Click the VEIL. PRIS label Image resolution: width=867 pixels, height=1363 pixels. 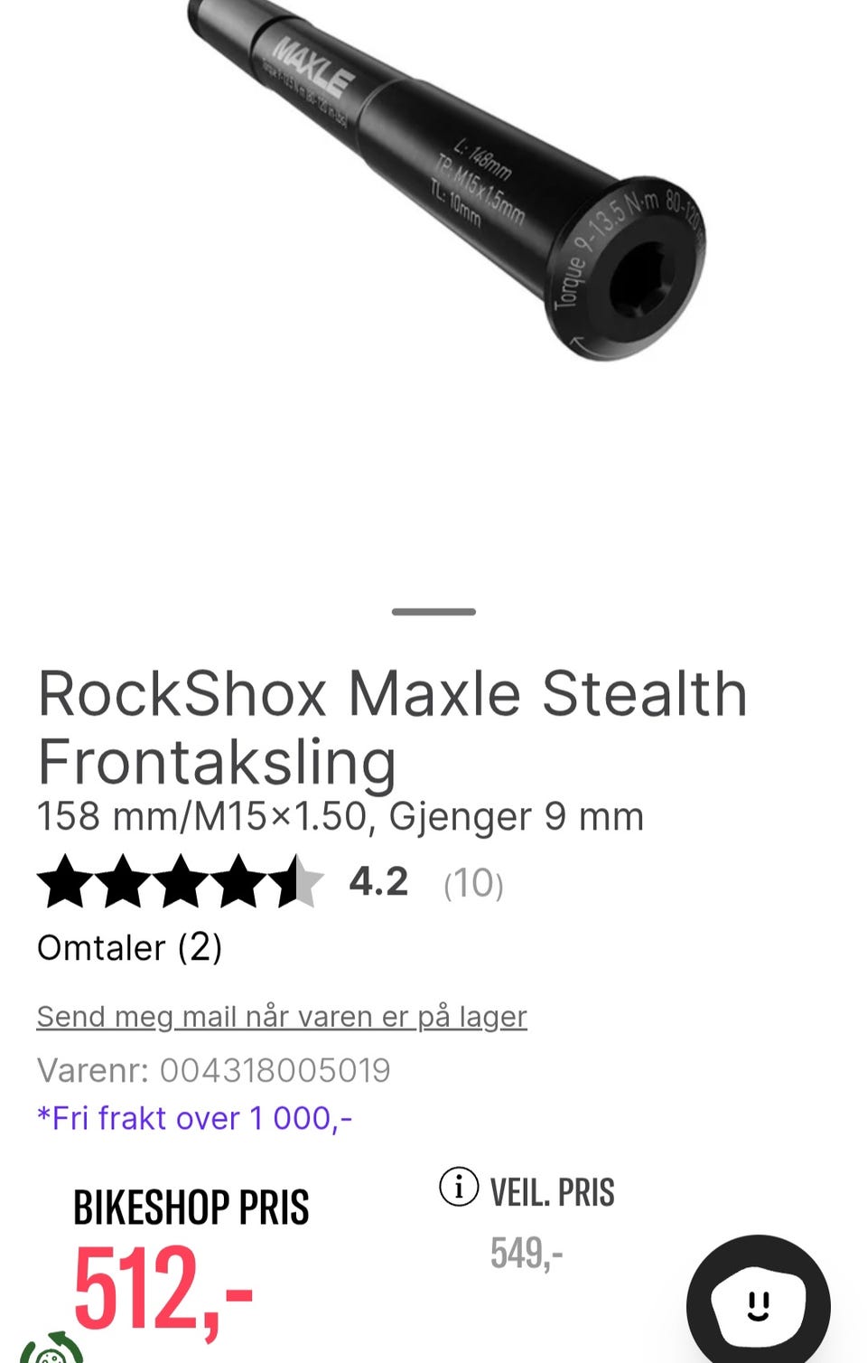click(552, 1192)
